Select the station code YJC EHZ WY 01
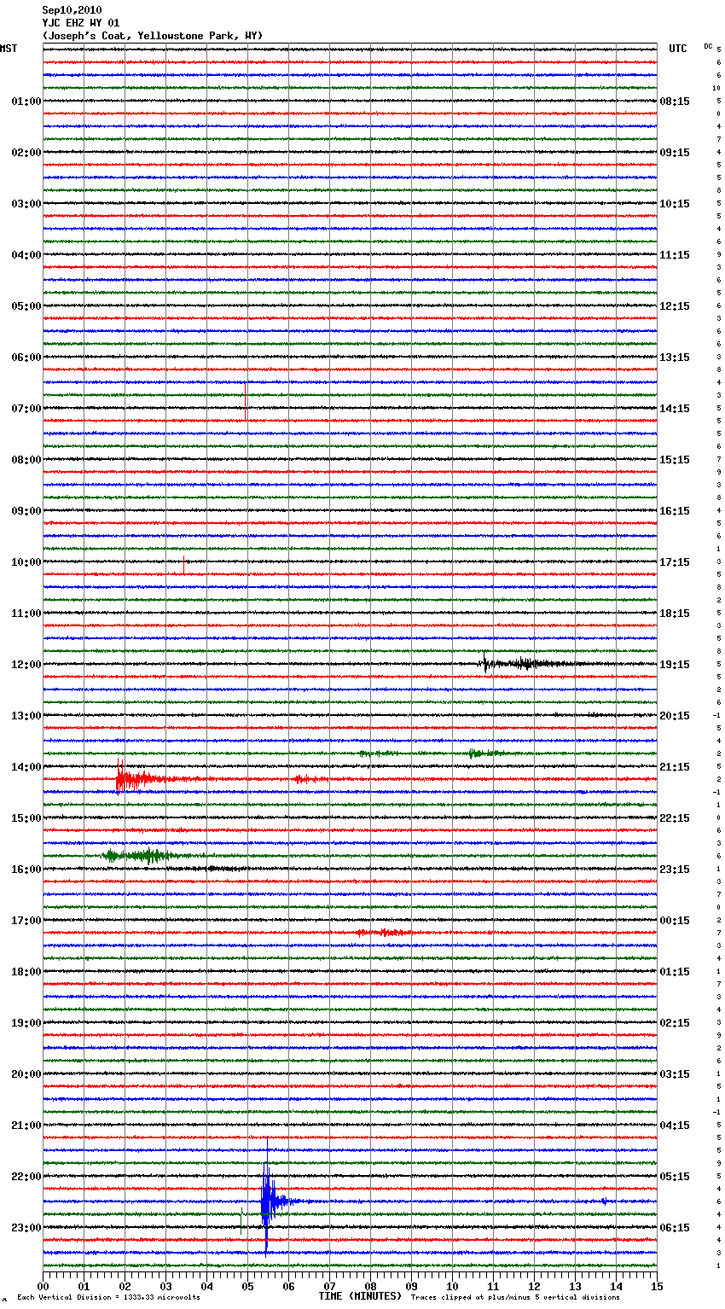The width and height of the screenshot is (725, 1309). coord(81,23)
